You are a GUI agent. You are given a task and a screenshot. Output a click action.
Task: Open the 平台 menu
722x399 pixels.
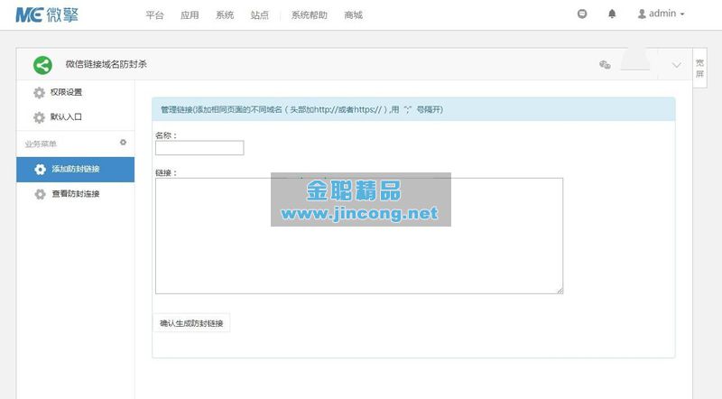click(x=154, y=15)
